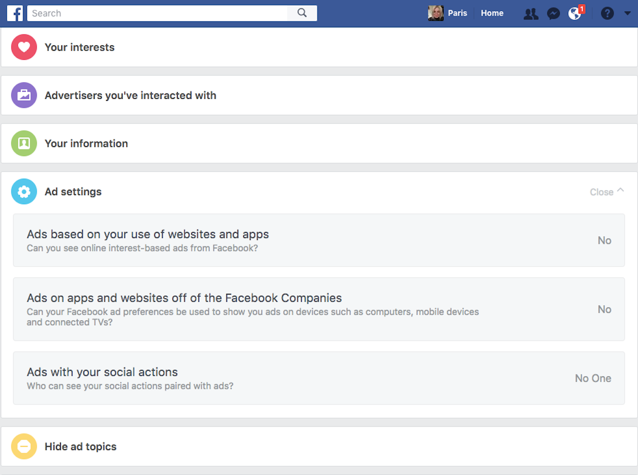
Task: Expand the Hide ad topics section
Action: click(81, 447)
